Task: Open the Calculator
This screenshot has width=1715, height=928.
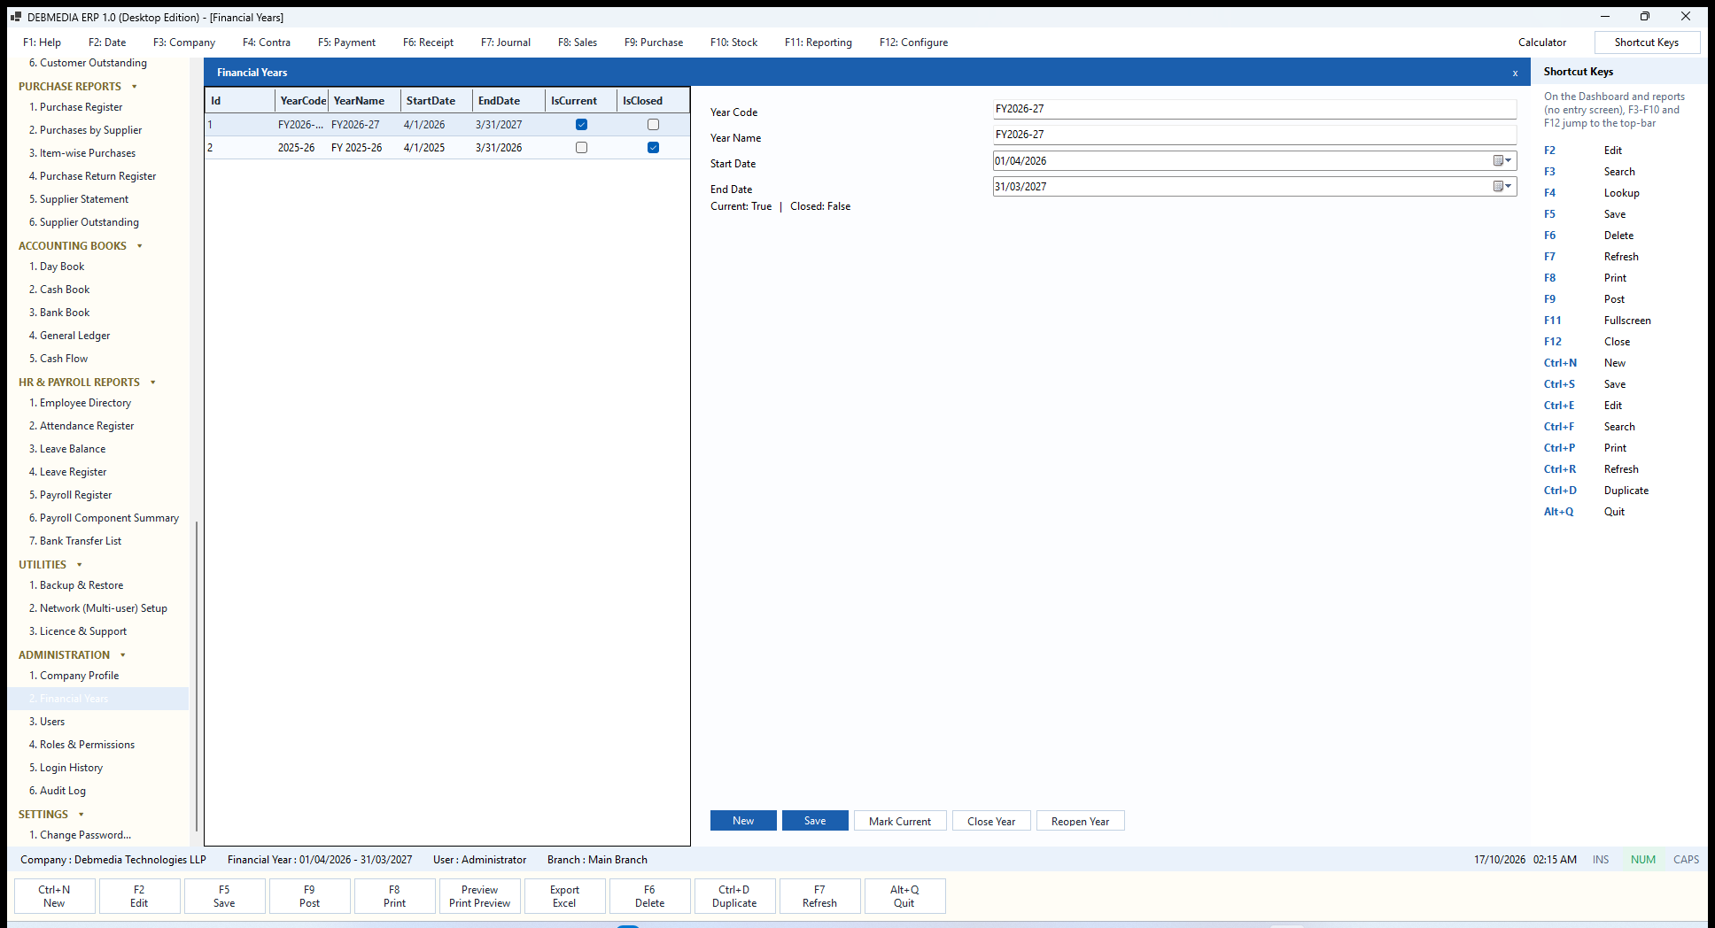Action: pos(1542,43)
